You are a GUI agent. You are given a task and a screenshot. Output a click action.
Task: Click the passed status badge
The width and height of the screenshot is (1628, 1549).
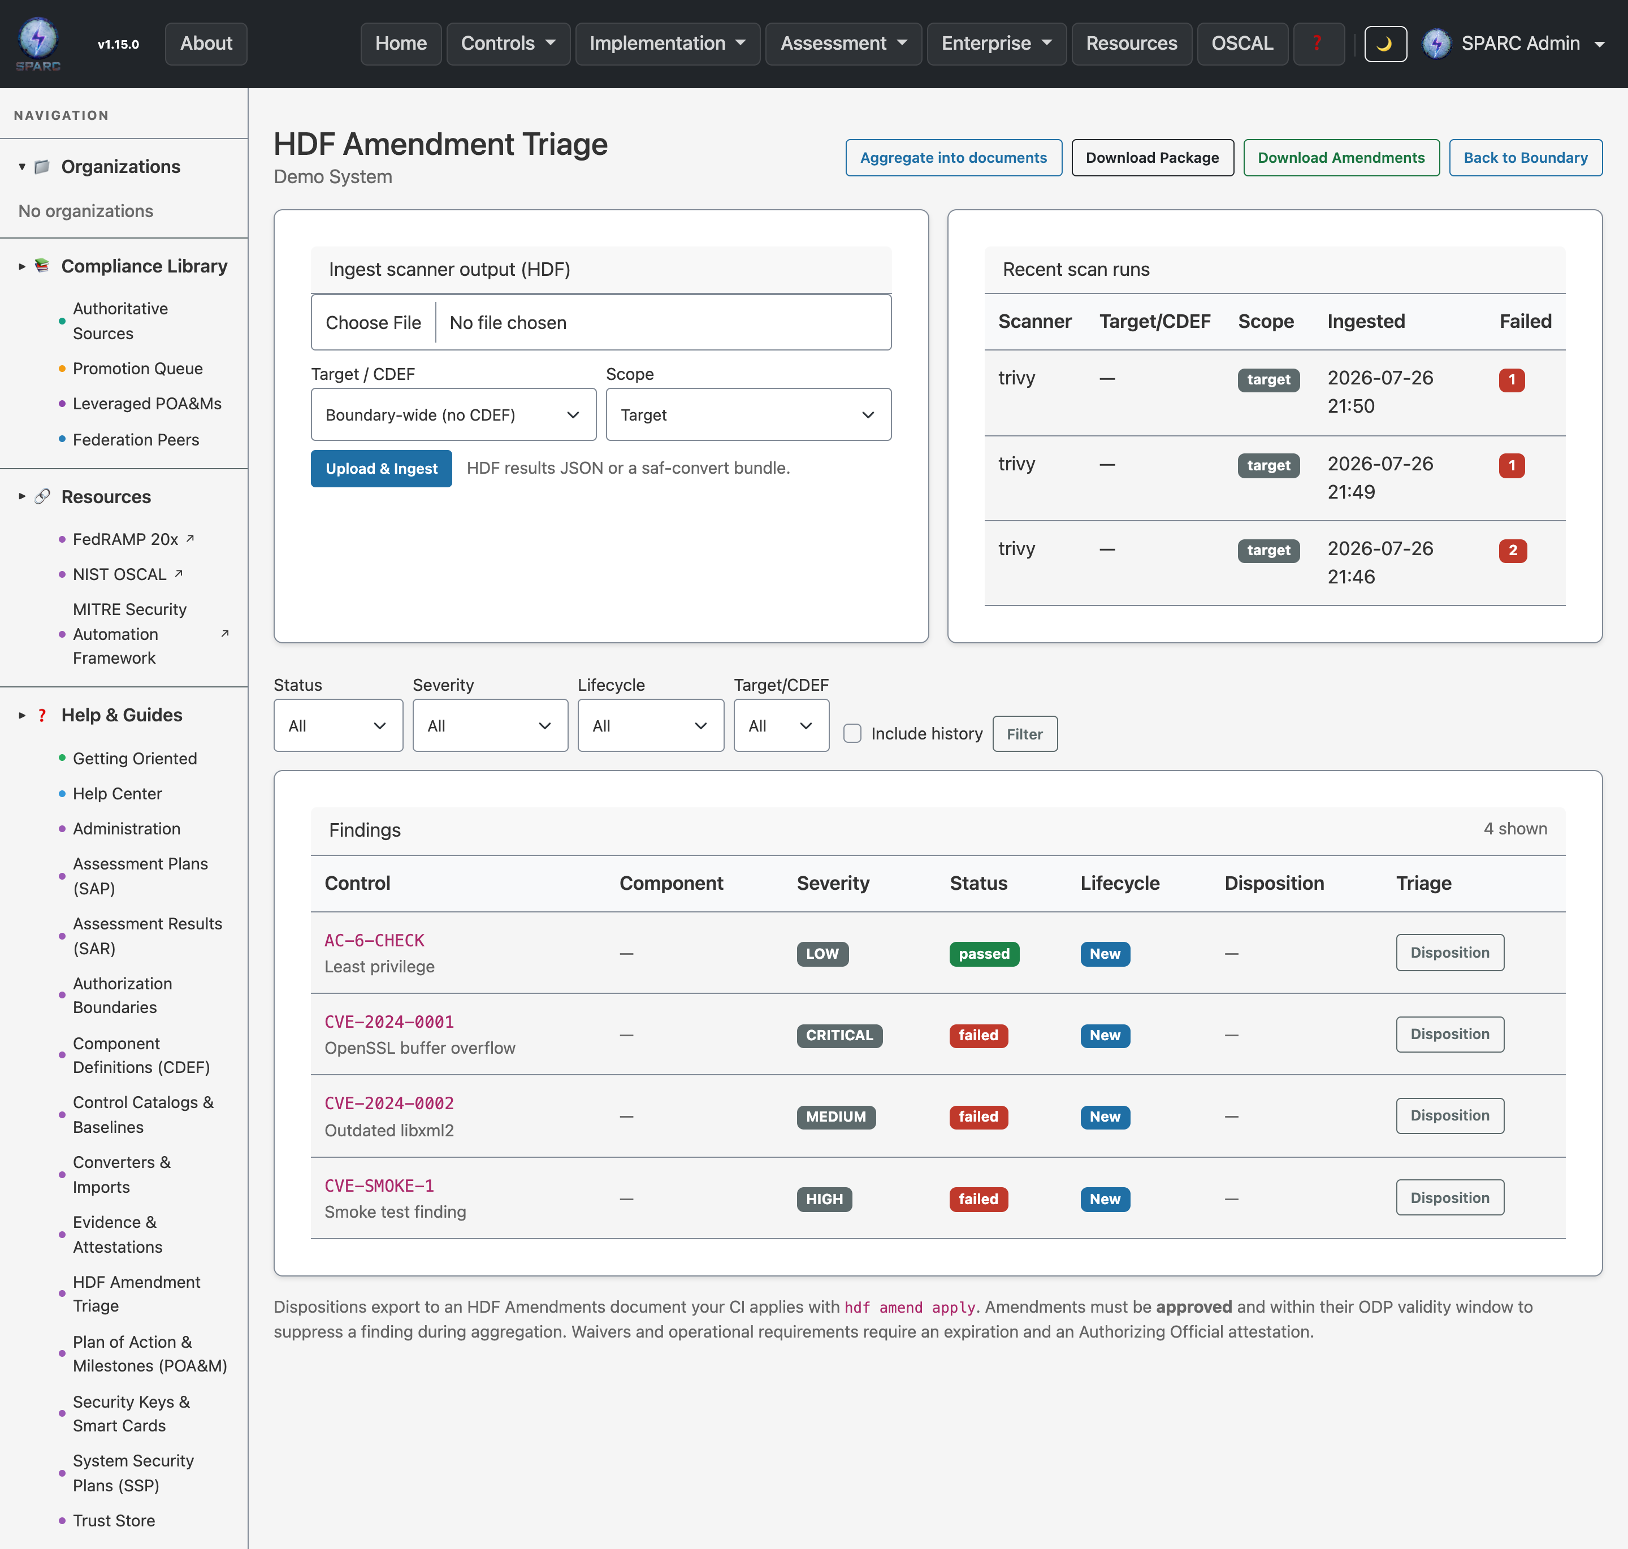(983, 954)
